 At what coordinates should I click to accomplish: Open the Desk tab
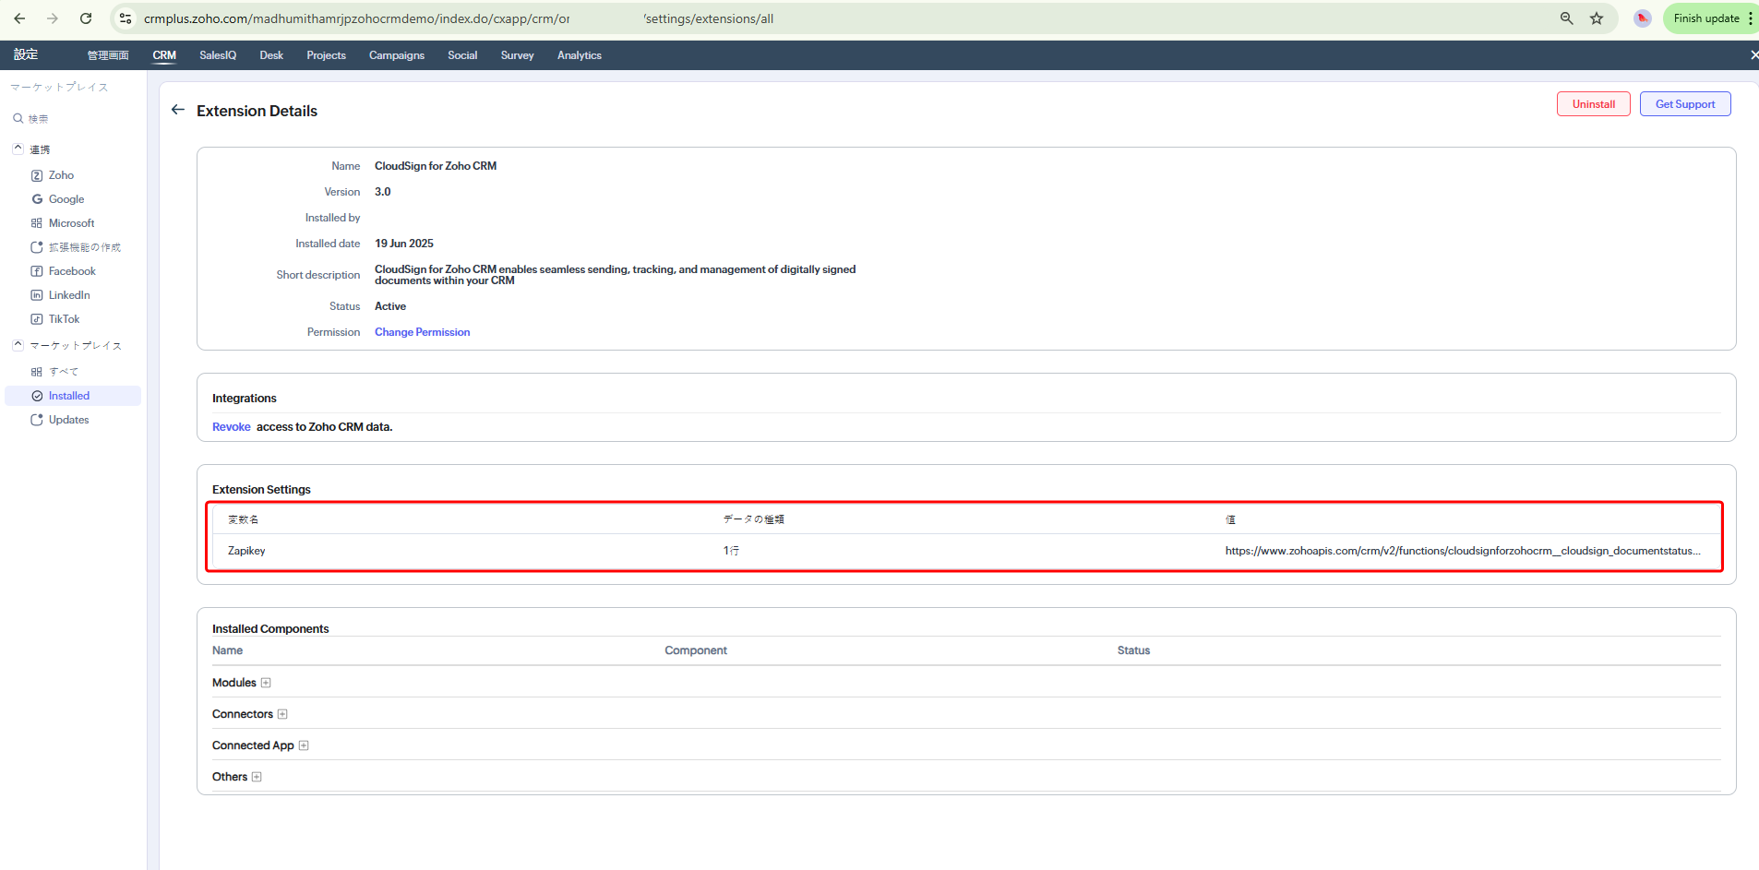click(271, 55)
